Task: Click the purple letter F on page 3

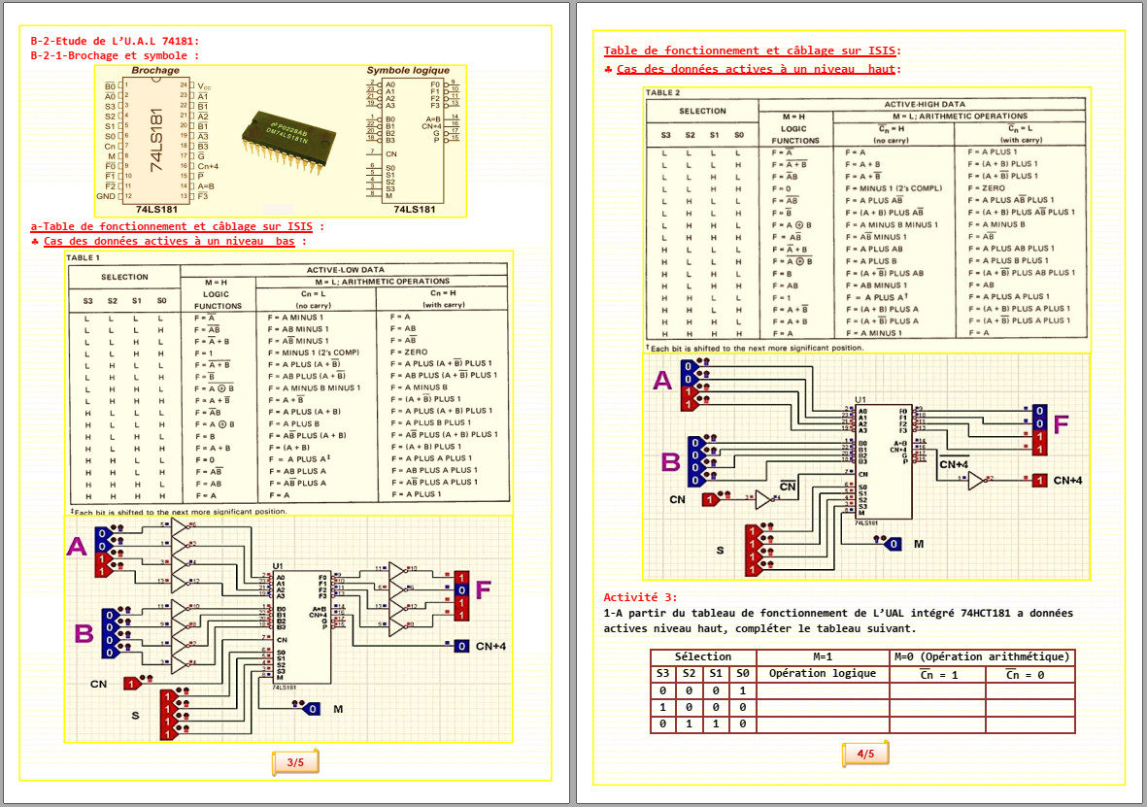Action: pos(483,588)
